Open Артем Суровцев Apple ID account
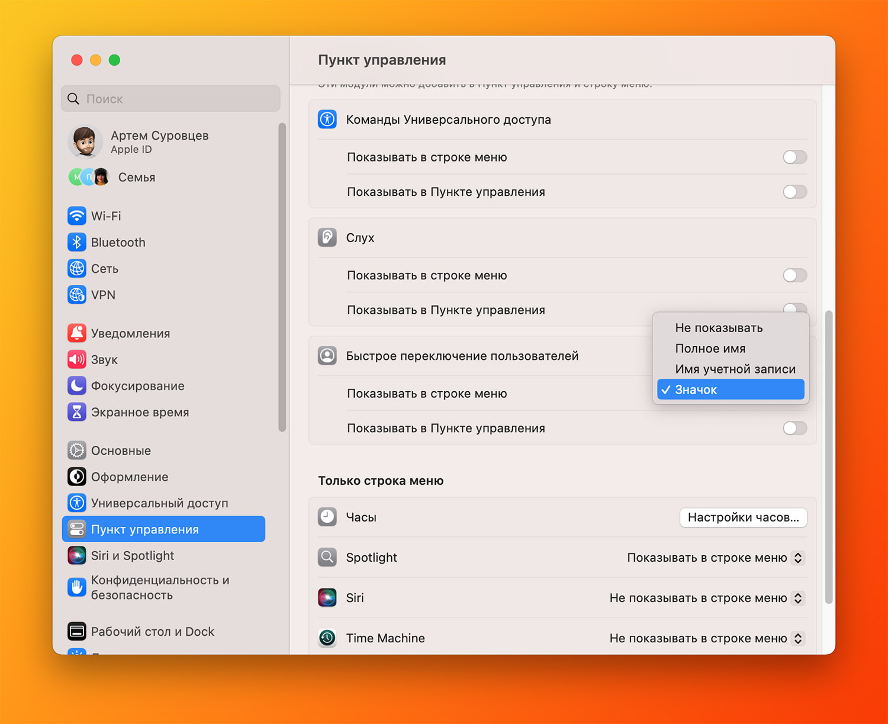The width and height of the screenshot is (888, 724). pos(159,142)
